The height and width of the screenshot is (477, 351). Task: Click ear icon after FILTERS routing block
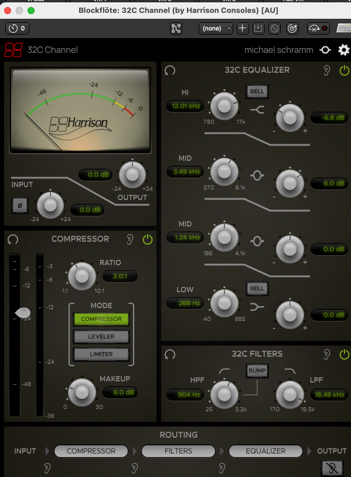coord(222,468)
